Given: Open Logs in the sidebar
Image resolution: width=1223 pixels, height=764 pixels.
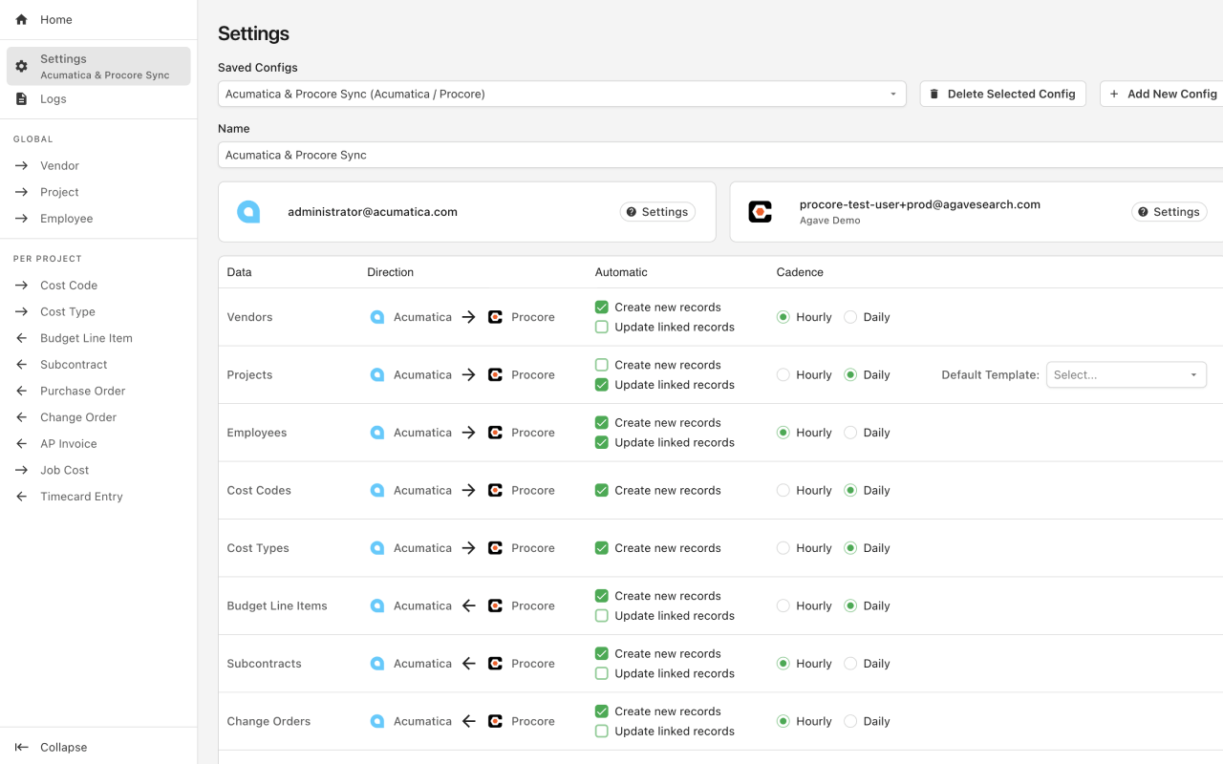Looking at the screenshot, I should pos(98,98).
